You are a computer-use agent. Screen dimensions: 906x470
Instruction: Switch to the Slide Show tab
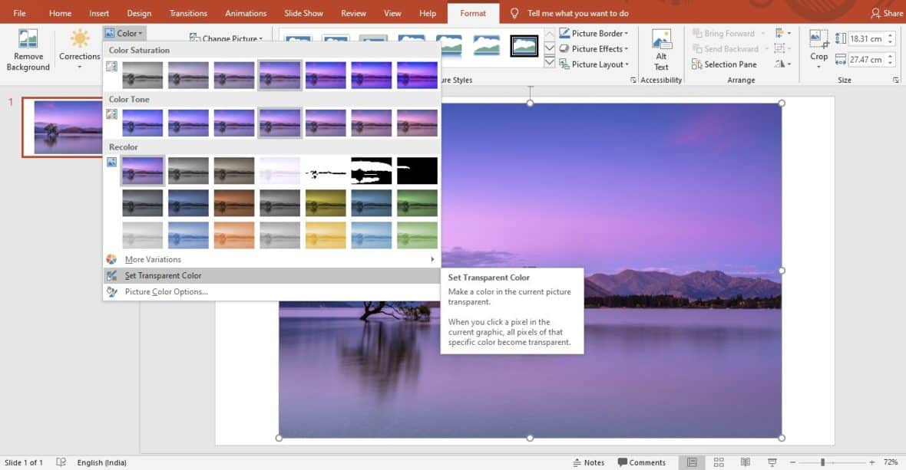coord(303,12)
